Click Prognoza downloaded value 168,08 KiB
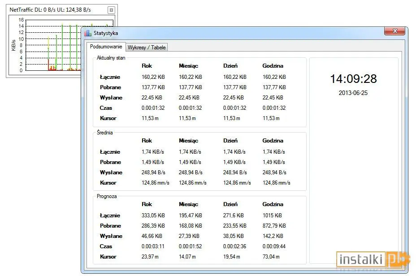Screen dimensions: 416x276 pos(190,226)
